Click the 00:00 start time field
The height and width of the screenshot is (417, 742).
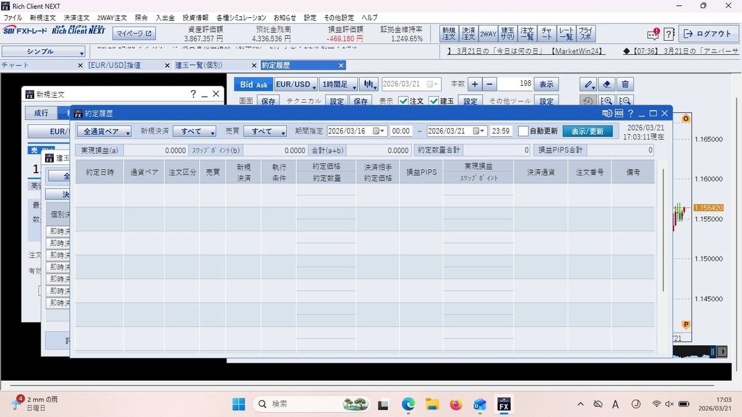(x=401, y=131)
